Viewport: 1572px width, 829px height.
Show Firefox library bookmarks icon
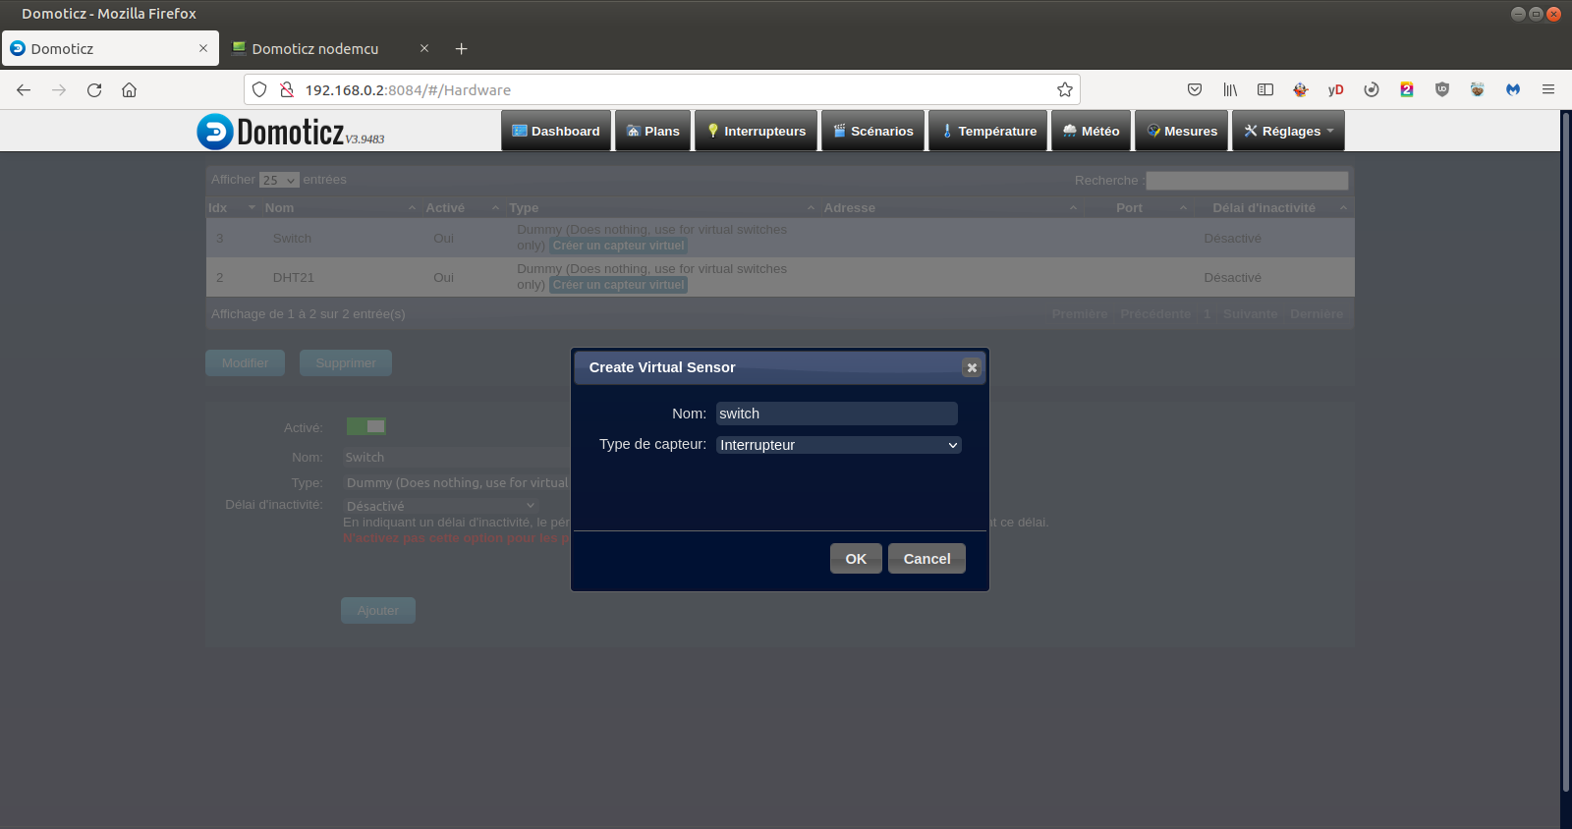[x=1230, y=90]
